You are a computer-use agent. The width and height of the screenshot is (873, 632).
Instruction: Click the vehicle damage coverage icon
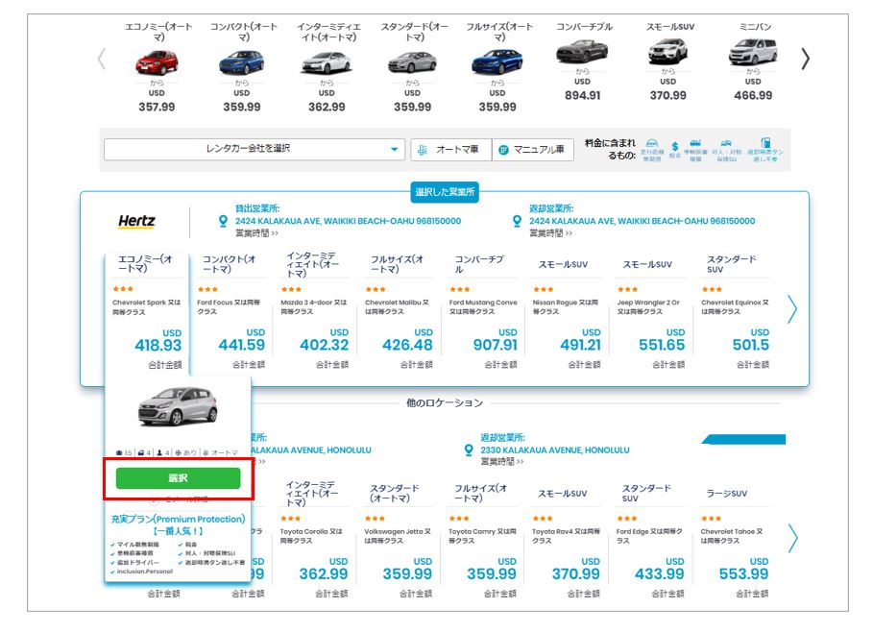(x=695, y=144)
